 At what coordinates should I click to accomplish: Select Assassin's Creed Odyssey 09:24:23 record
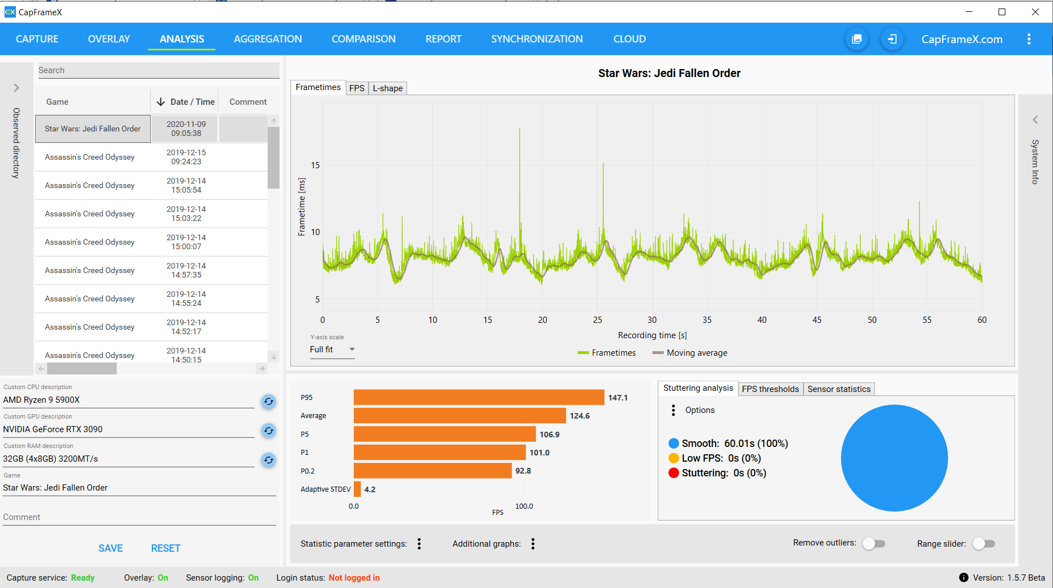pyautogui.click(x=151, y=157)
